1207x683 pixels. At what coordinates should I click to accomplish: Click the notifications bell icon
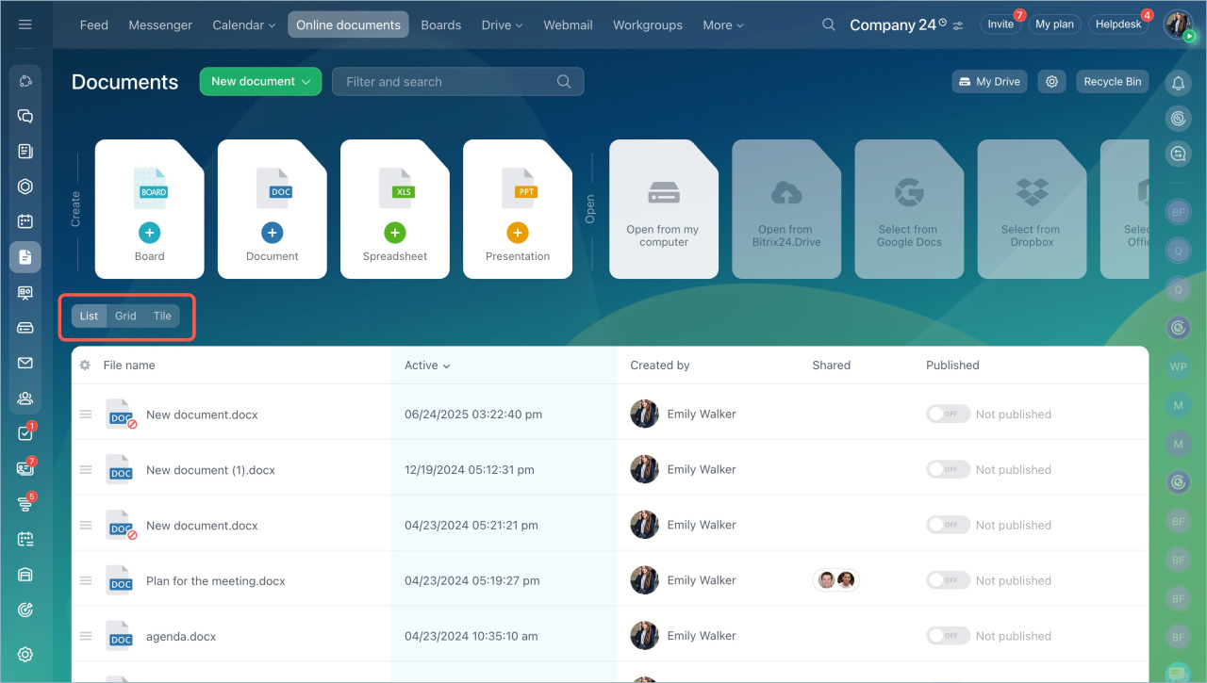click(x=1178, y=84)
